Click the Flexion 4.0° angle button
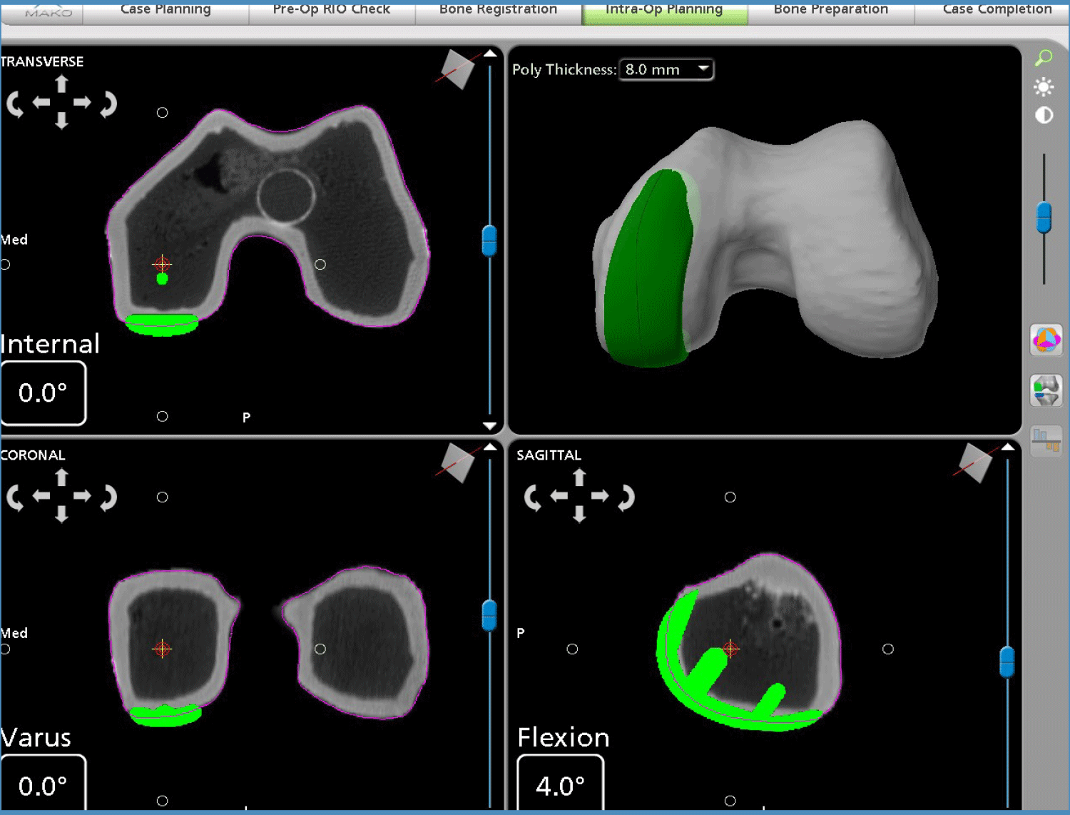Image resolution: width=1070 pixels, height=815 pixels. 561,785
